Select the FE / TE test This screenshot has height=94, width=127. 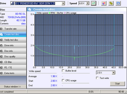tap(13, 67)
